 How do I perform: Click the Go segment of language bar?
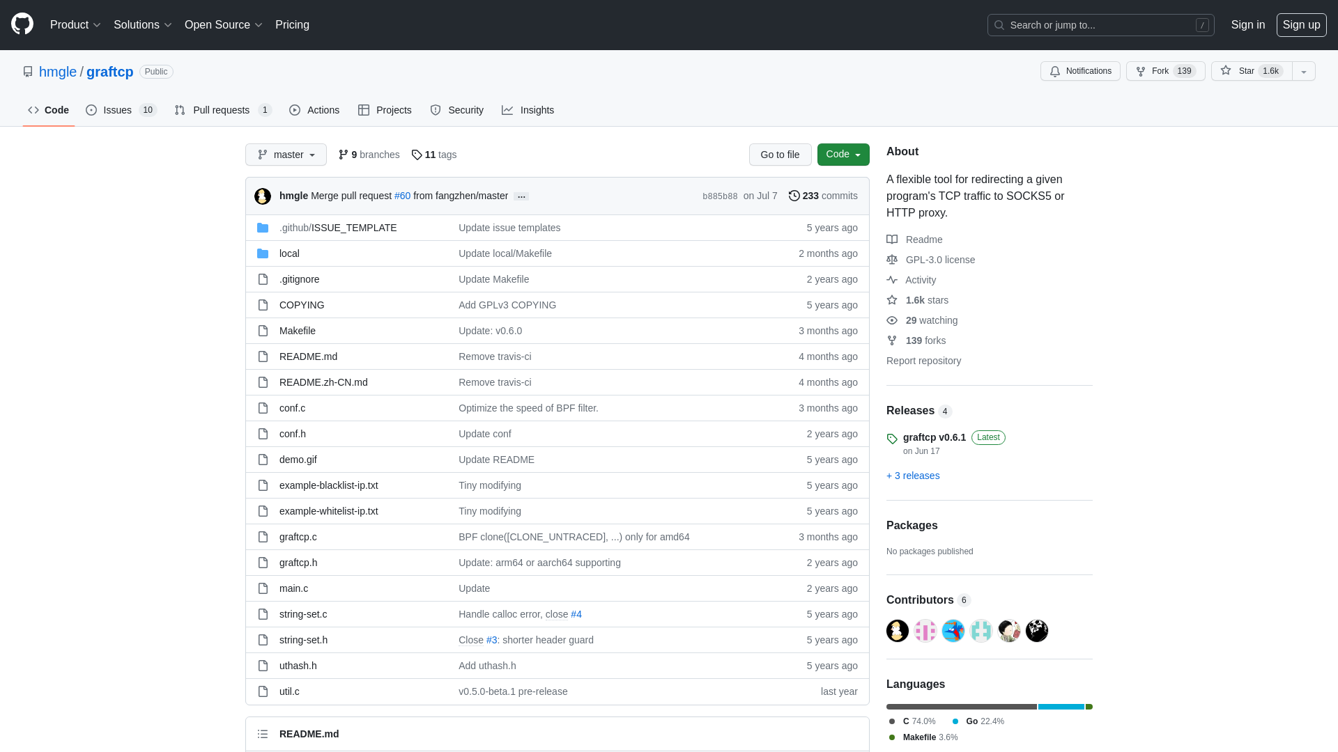(x=1061, y=707)
